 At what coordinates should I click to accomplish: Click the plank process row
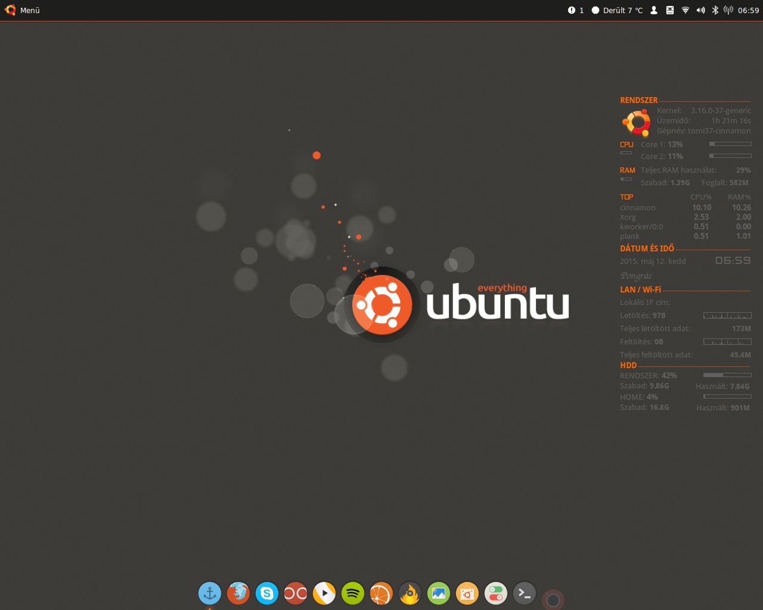[686, 236]
